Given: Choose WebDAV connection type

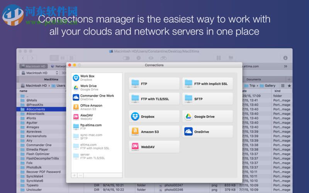Looking at the screenshot, I should coord(154,147).
